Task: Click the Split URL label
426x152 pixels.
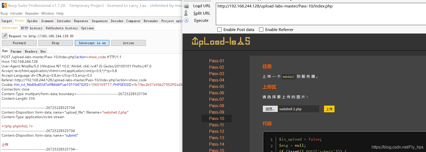Action: coord(202,13)
